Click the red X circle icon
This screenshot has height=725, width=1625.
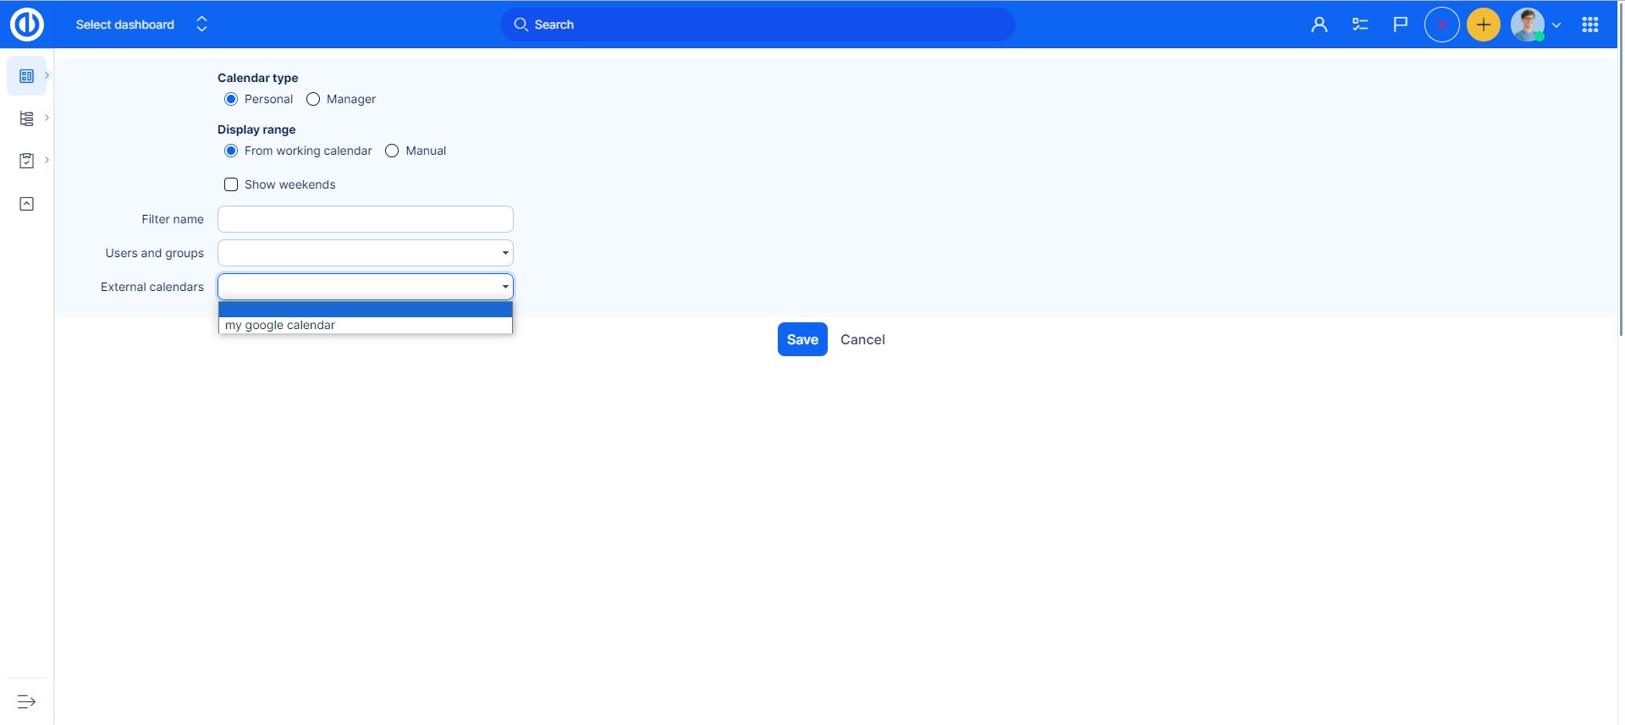click(x=1441, y=25)
